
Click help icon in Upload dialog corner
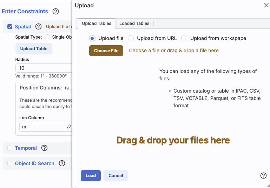pyautogui.click(x=263, y=176)
